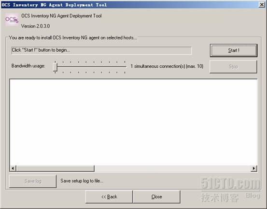Click the horizontal scrollbar thumb in log
This screenshot has height=209, width=267.
(x=56, y=168)
